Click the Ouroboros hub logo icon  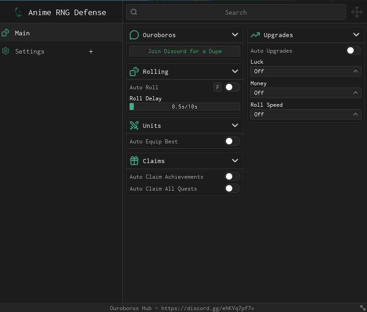[19, 12]
